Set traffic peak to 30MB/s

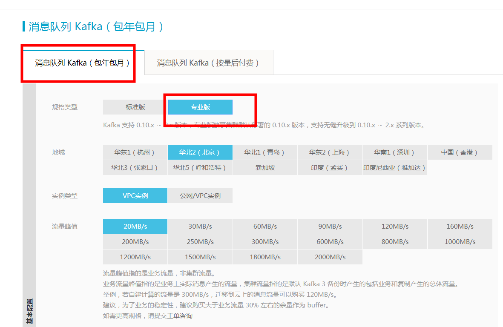click(x=200, y=227)
